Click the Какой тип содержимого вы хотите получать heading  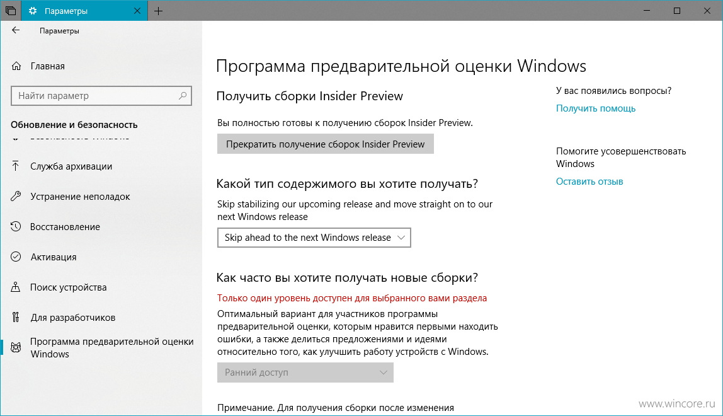pos(347,184)
